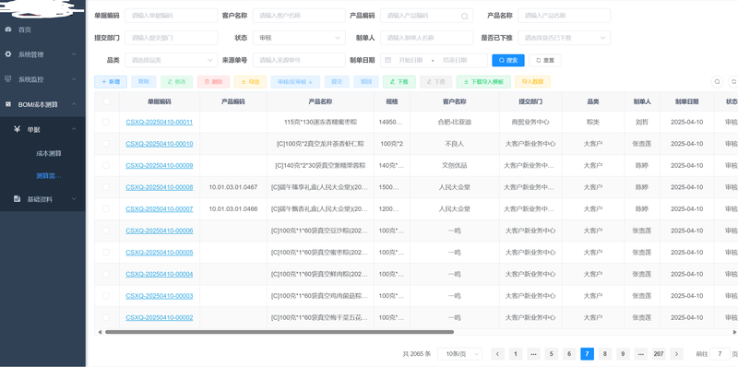
Task: Tick the select-all checkbox in table header
Action: (x=107, y=101)
